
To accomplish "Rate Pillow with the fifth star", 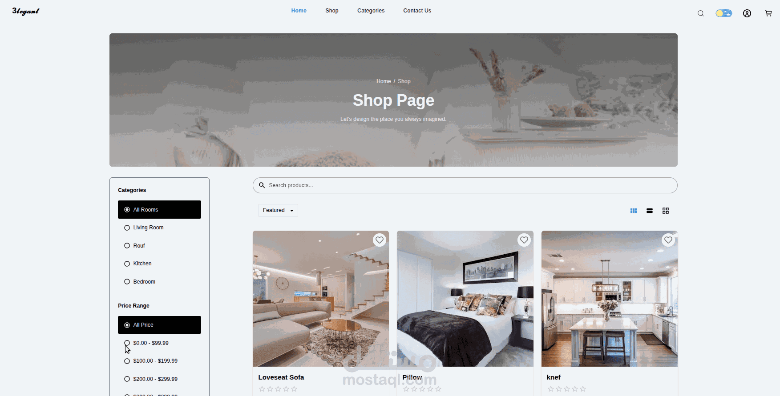I will [x=438, y=389].
